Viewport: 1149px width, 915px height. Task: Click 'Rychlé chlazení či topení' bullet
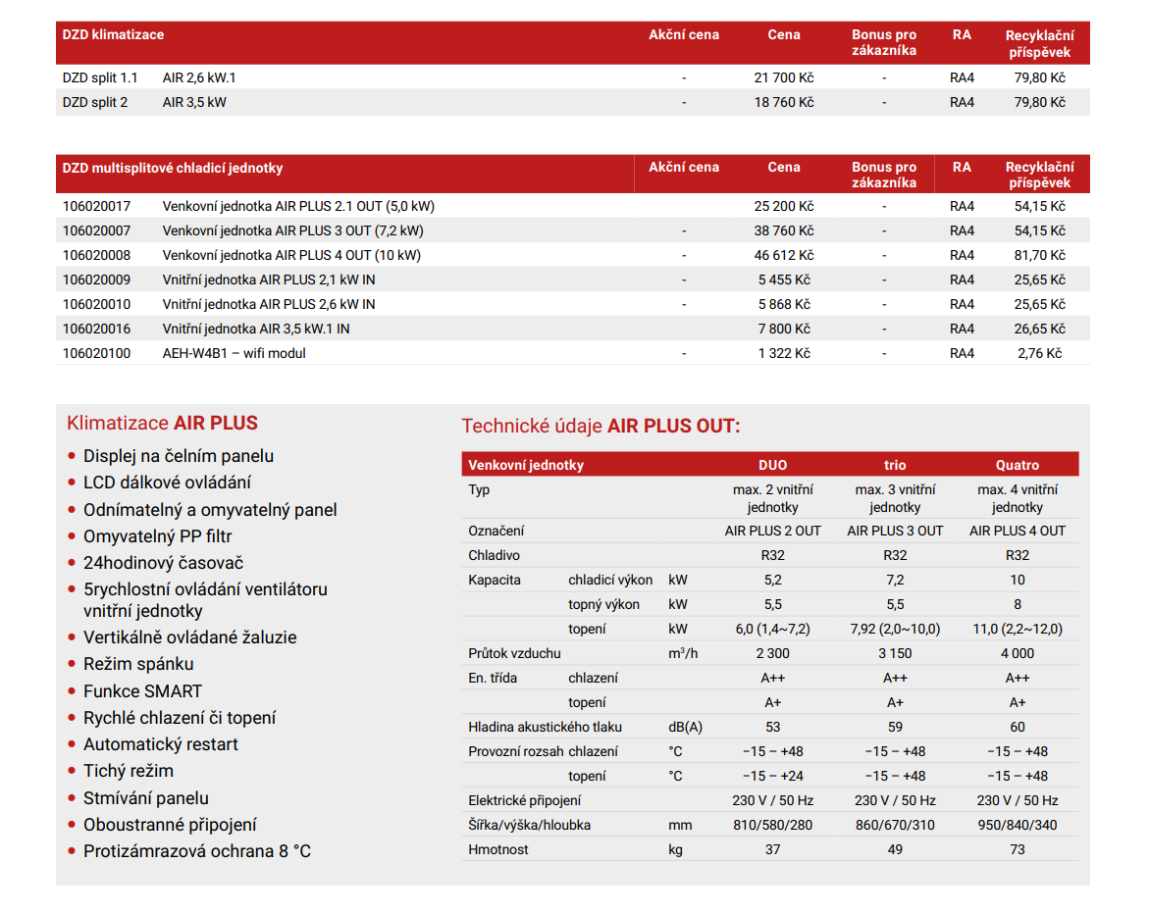click(179, 718)
